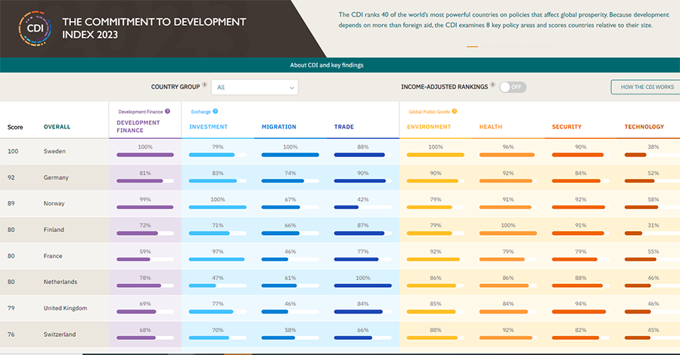Image resolution: width=680 pixels, height=355 pixels.
Task: Sort by Migration column header
Action: tap(279, 127)
